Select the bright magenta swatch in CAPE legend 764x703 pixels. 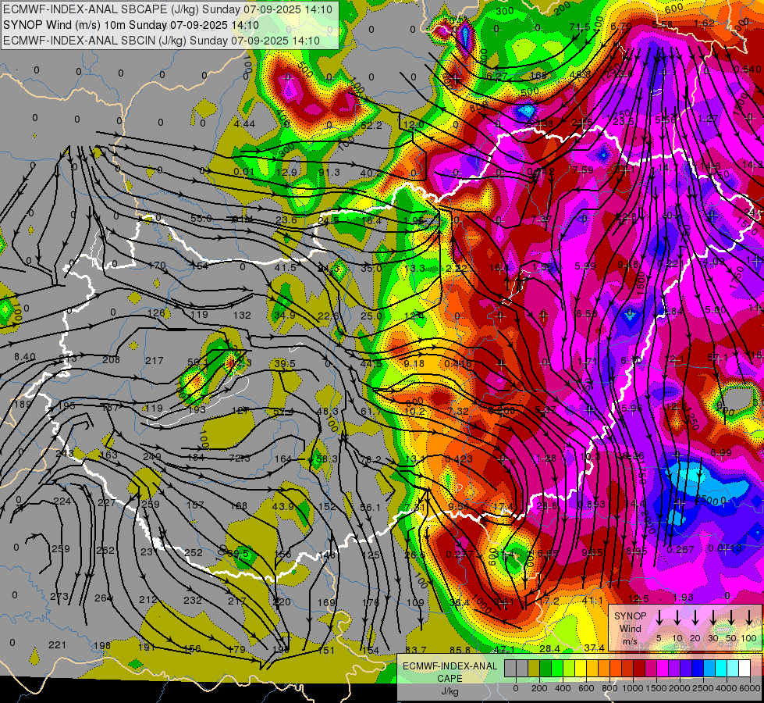[663, 669]
